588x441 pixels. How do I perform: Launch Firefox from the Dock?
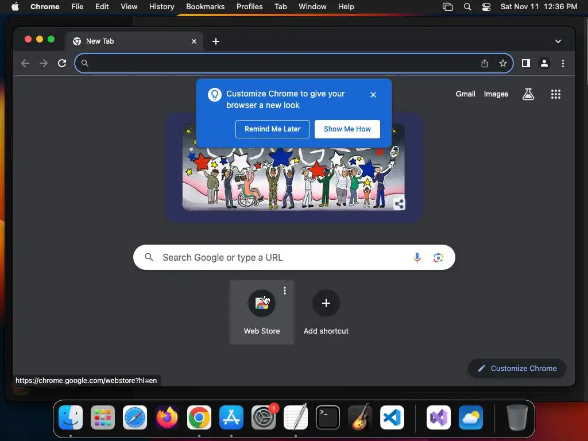(x=167, y=417)
